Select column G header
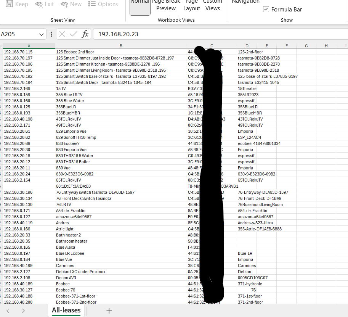The height and width of the screenshot is (317, 348). (306, 46)
